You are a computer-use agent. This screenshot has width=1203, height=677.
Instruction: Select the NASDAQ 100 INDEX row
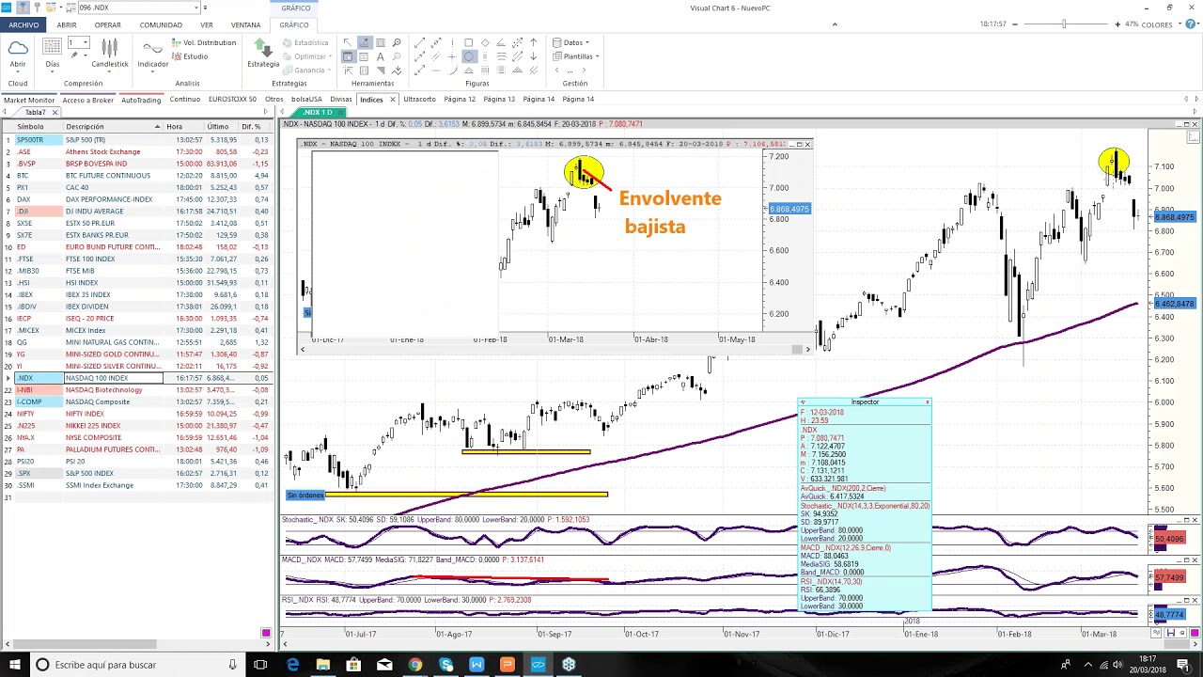pos(136,378)
